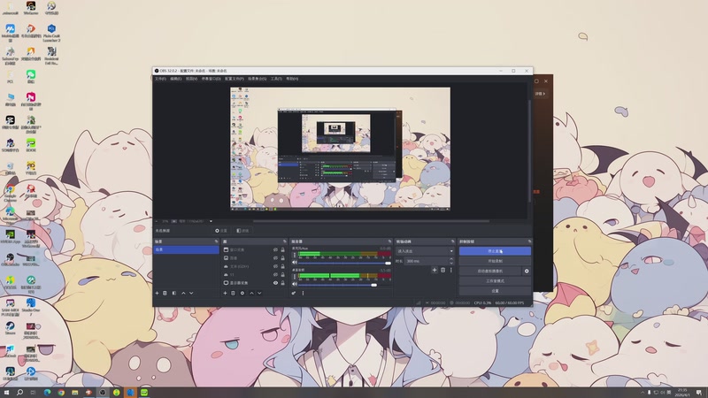
Task: Open mixer panel three-dot menu at bottom
Action: point(303,294)
